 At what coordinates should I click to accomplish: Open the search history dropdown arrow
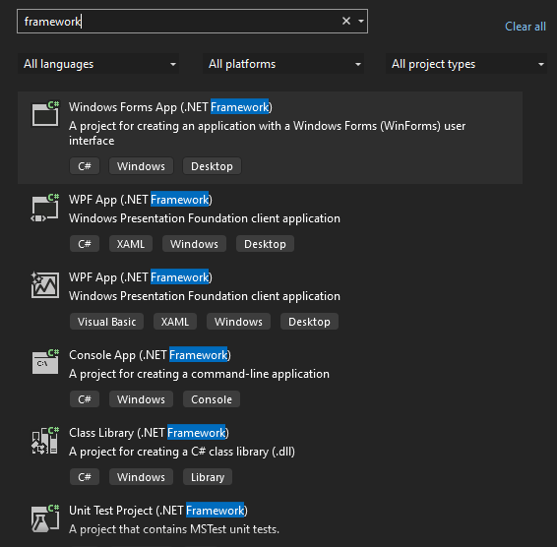pyautogui.click(x=361, y=22)
